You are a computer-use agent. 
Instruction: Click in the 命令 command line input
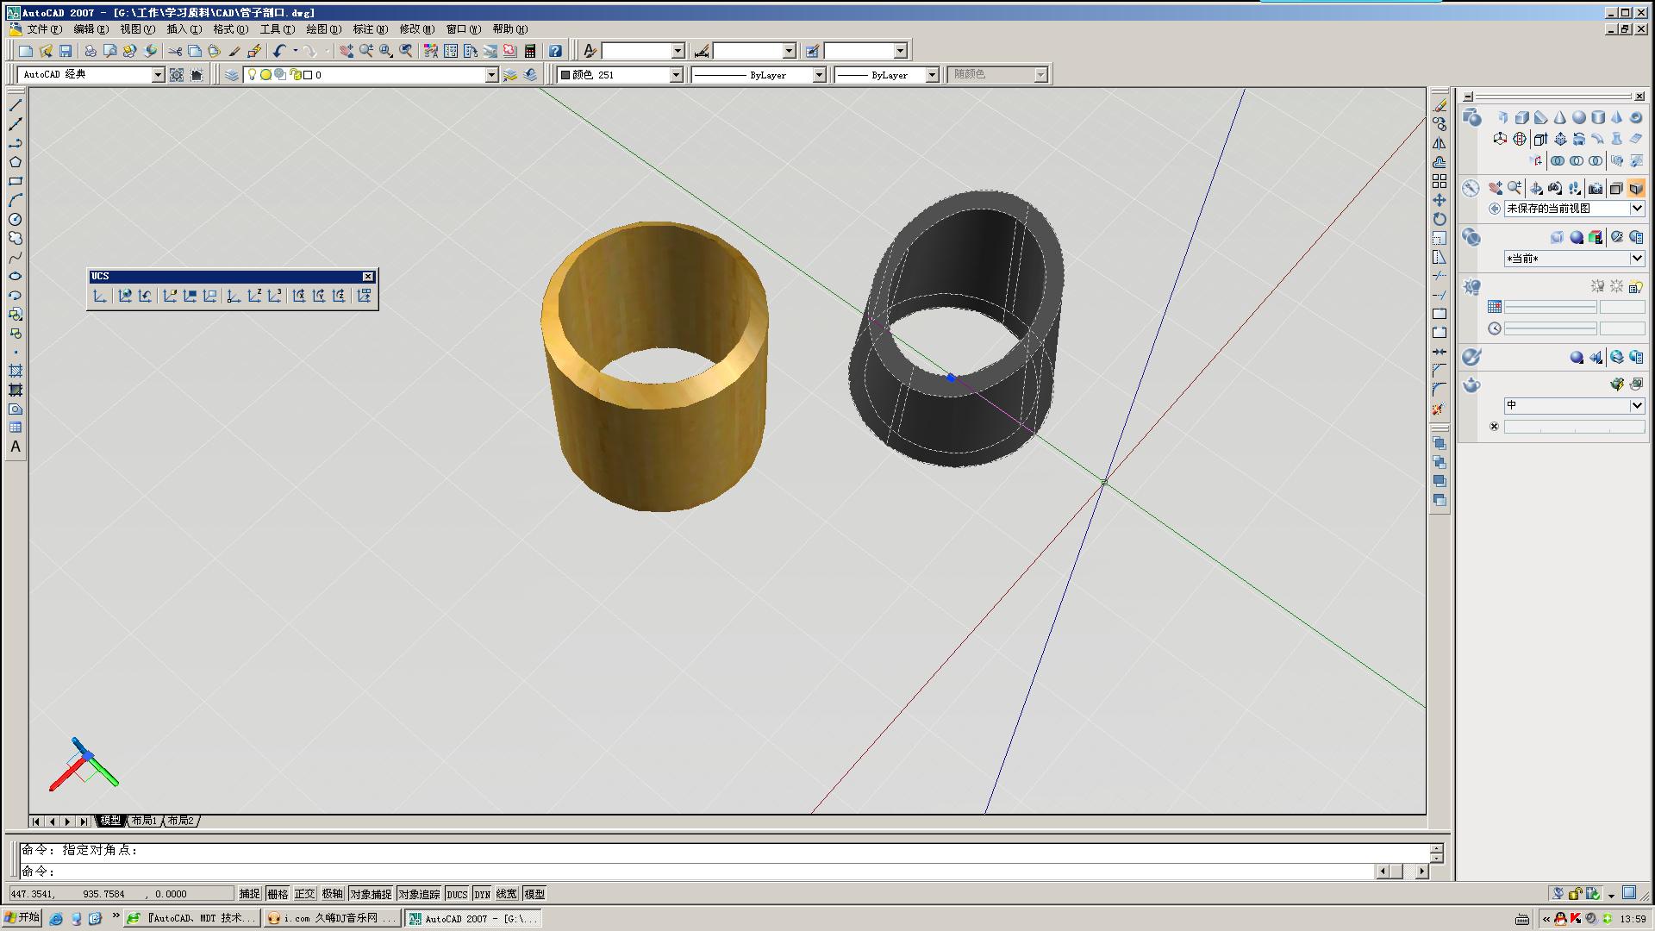690,872
